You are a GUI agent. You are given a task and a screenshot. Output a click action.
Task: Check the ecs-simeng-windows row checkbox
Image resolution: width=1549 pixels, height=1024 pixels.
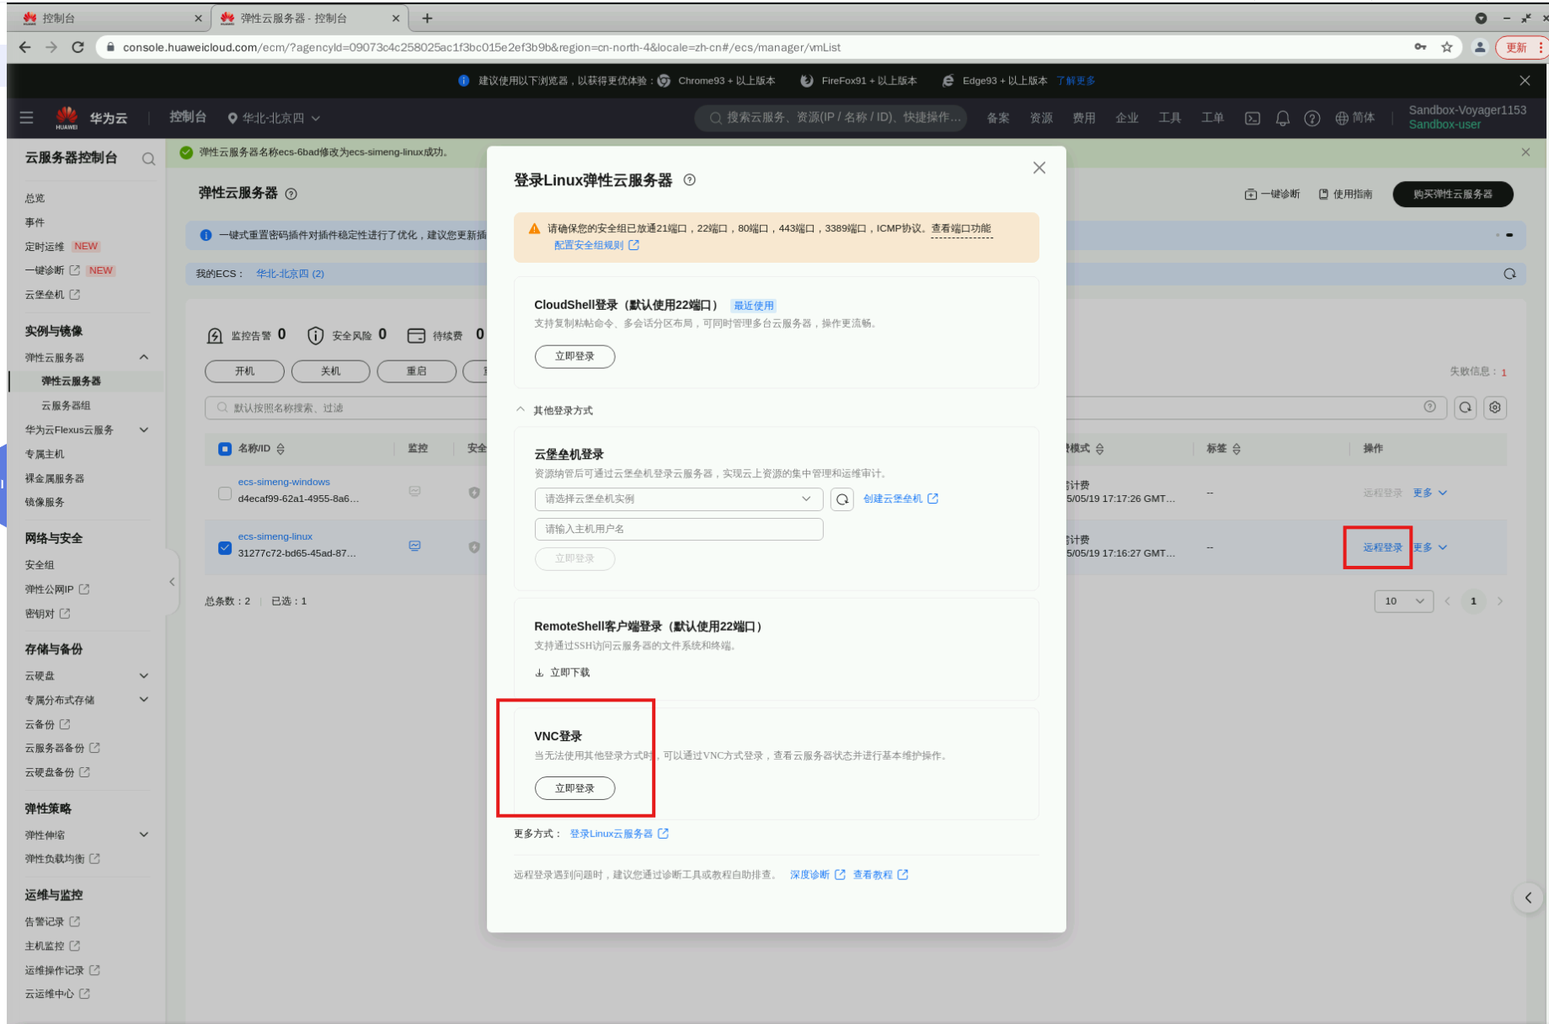pyautogui.click(x=225, y=493)
